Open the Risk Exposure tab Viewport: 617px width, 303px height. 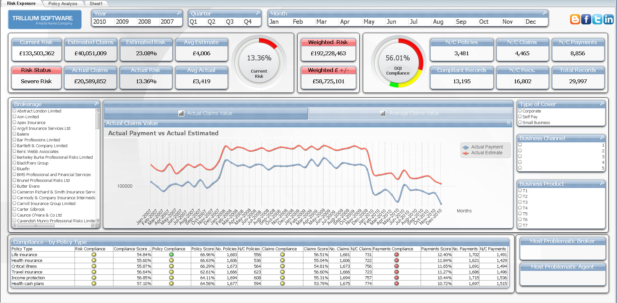21,3
